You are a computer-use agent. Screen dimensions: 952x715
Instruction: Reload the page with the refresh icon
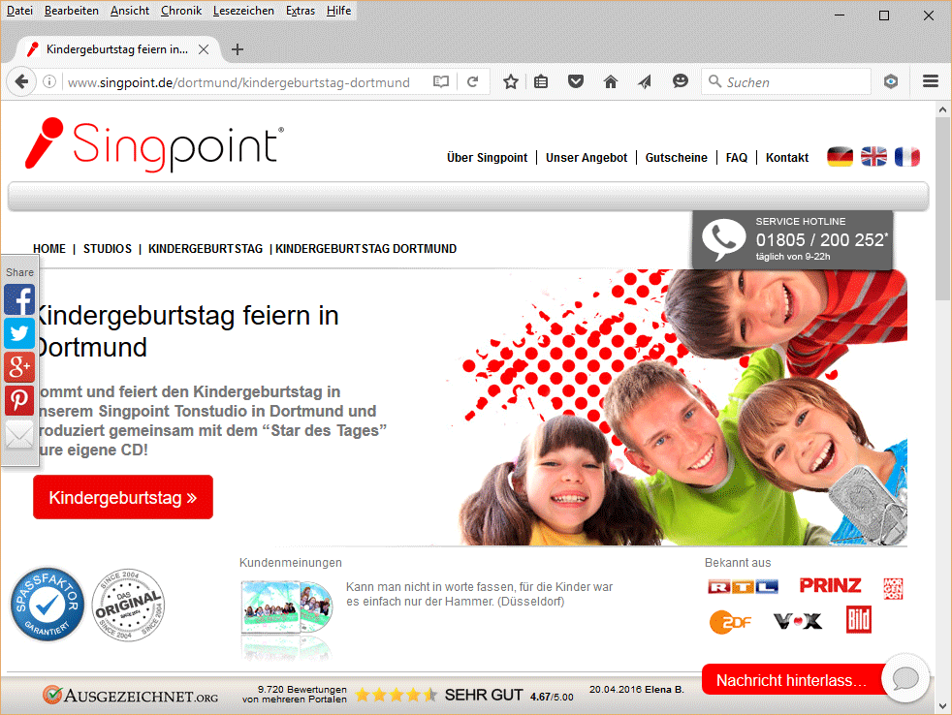(x=472, y=81)
